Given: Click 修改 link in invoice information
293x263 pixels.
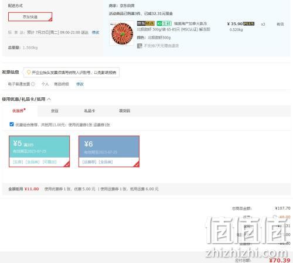Looking at the screenshot, I should click(80, 84).
